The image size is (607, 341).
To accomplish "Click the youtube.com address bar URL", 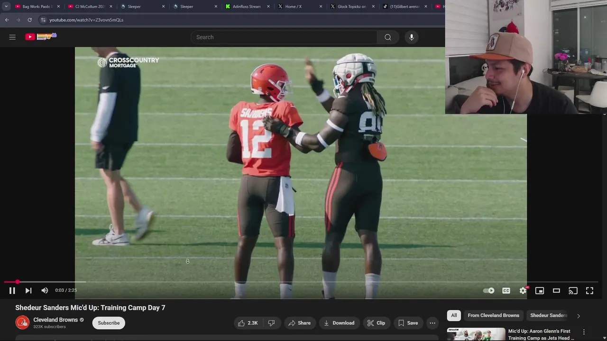I will 86,20.
